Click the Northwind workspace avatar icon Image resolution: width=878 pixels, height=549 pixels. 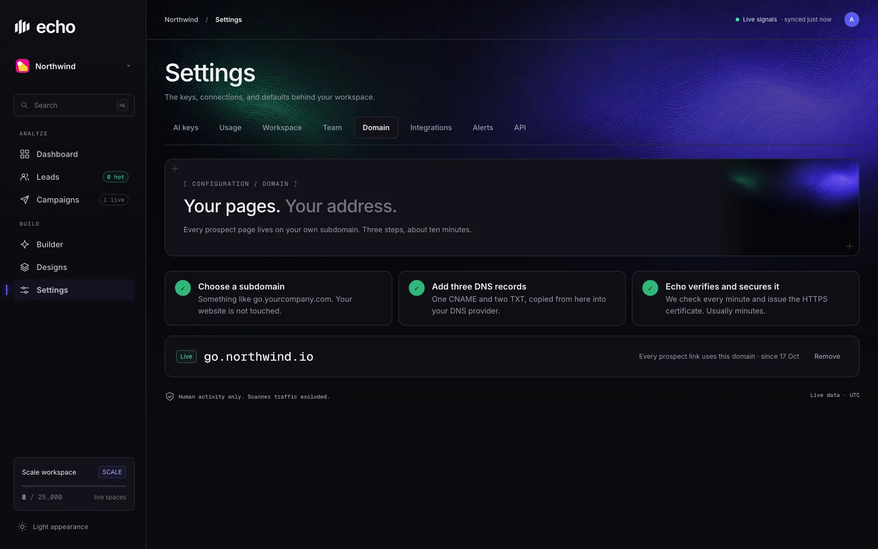[22, 66]
